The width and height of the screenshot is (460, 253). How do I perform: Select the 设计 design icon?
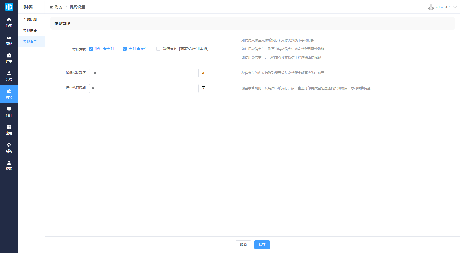[9, 109]
